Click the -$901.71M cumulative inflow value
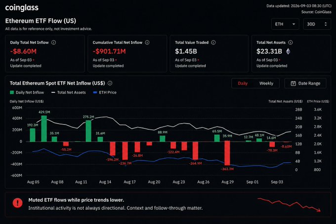336x224 pixels. pos(109,51)
